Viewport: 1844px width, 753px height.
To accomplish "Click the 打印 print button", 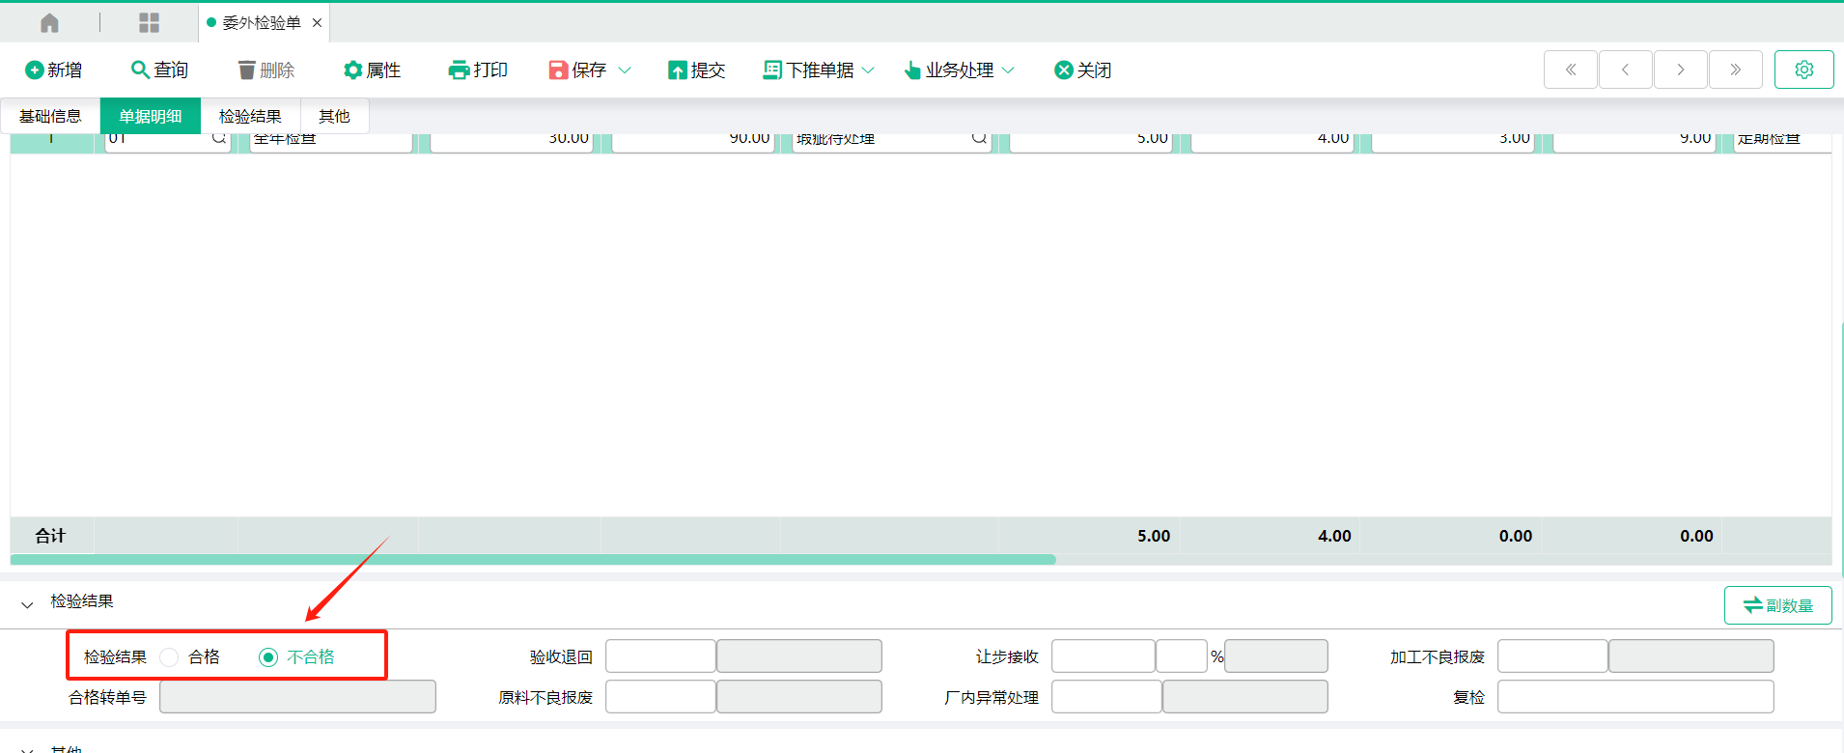I will (479, 70).
